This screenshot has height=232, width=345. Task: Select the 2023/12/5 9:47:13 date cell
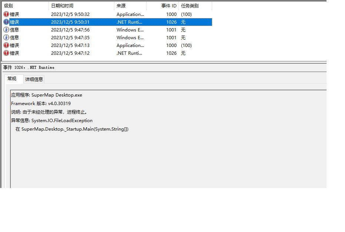point(70,45)
